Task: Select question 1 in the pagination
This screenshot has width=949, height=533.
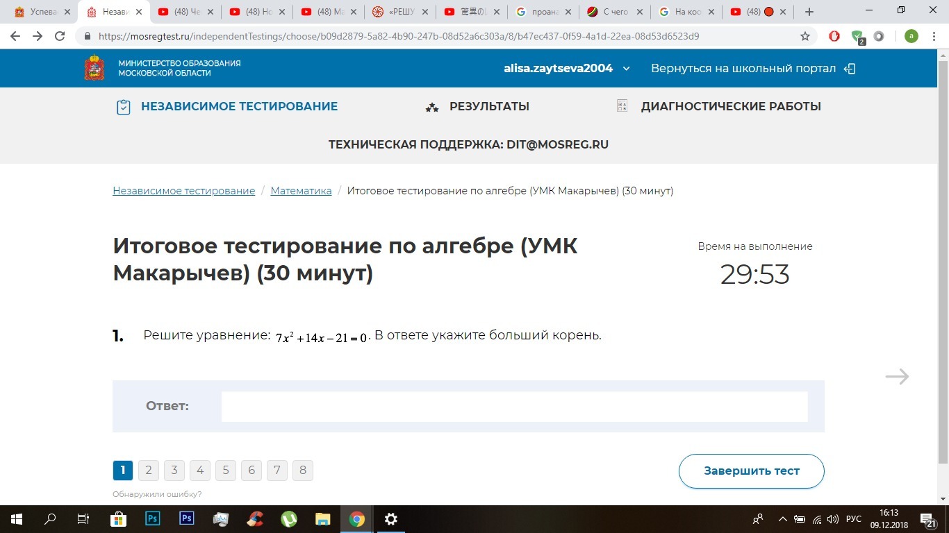Action: pyautogui.click(x=122, y=471)
